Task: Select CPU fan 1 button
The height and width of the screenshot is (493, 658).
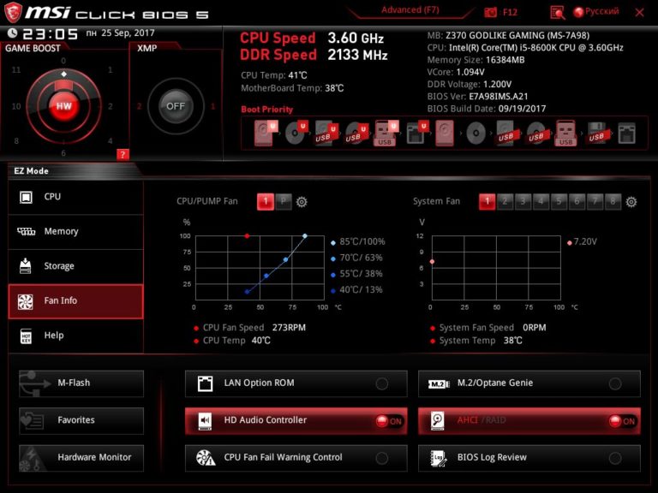Action: tap(266, 202)
